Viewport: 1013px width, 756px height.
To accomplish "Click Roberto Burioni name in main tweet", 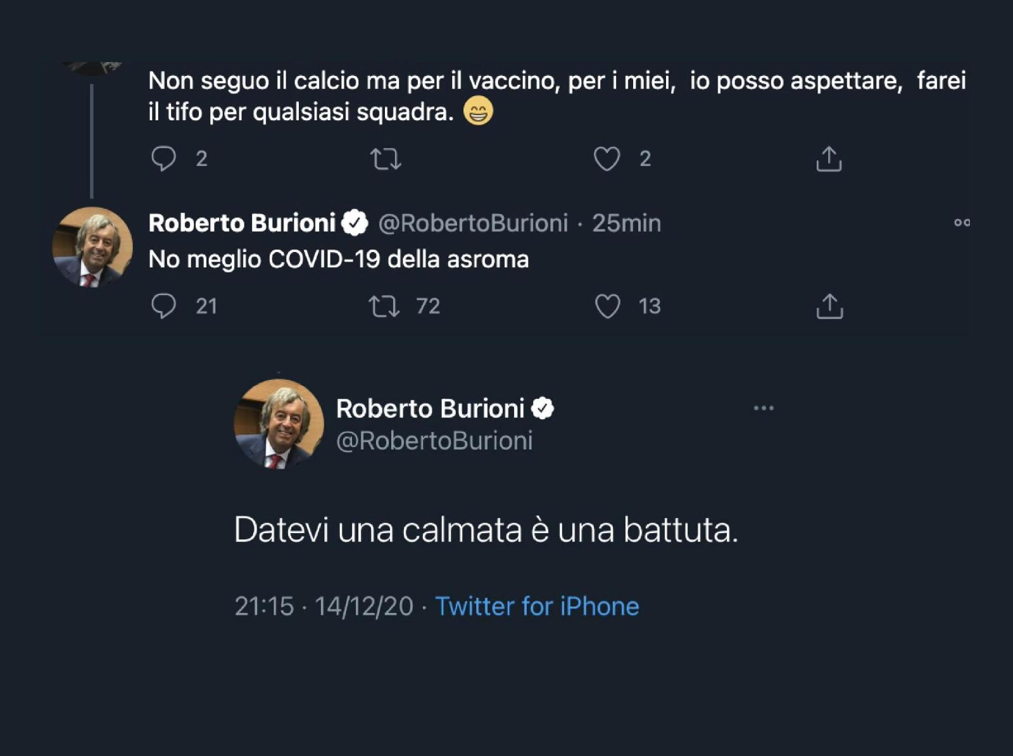I will point(430,408).
